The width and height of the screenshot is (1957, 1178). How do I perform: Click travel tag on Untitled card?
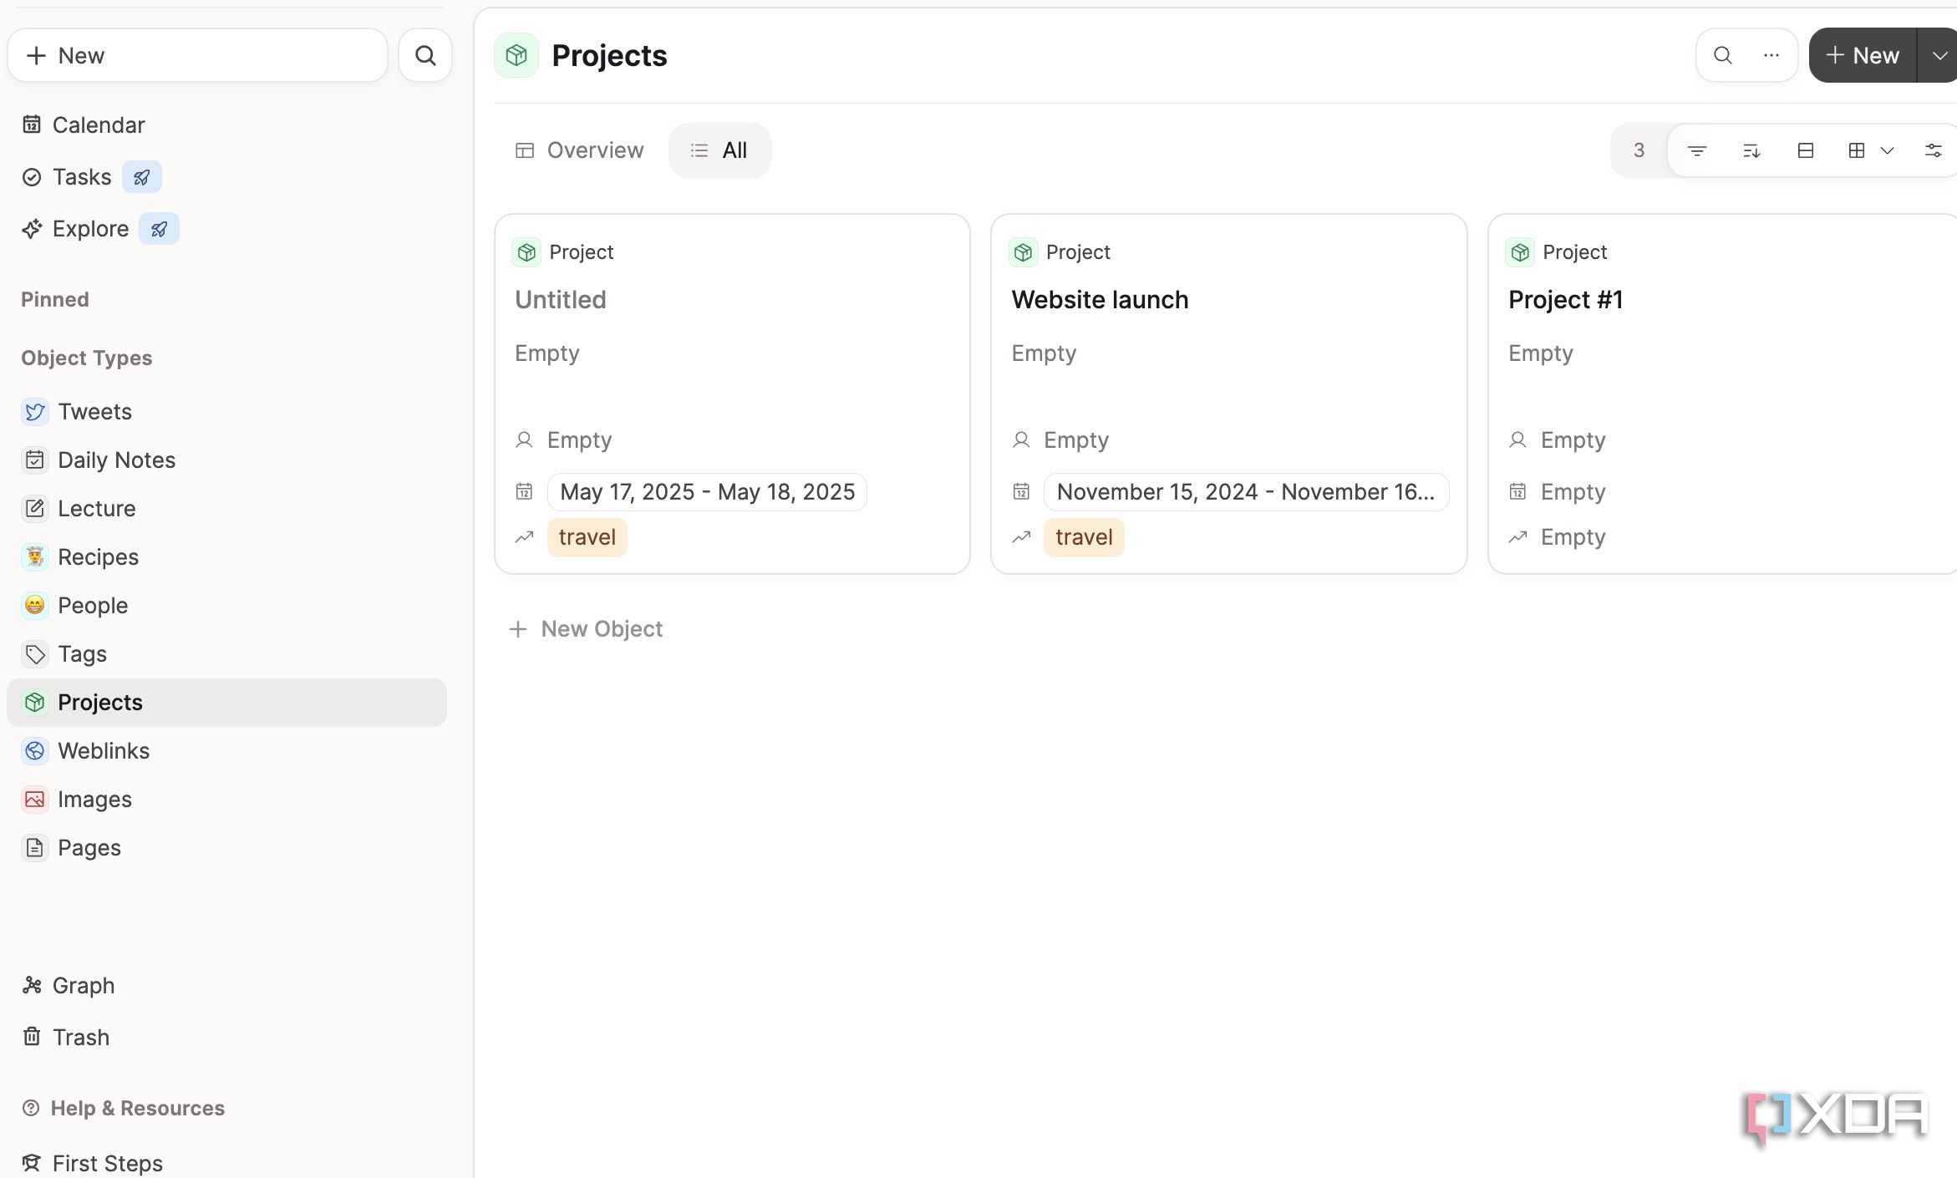click(587, 536)
